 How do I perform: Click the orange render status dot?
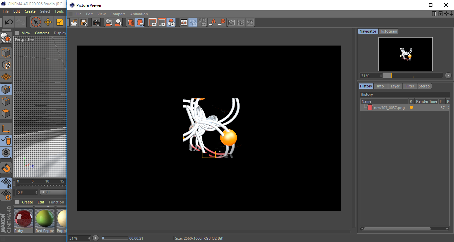point(411,107)
